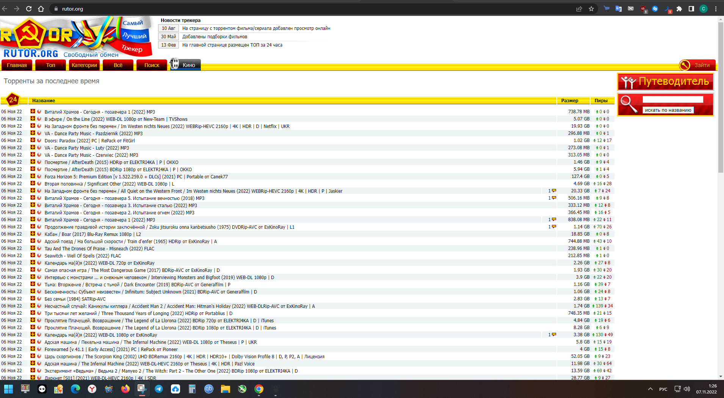Launch Microsoft Edge from the taskbar
The image size is (724, 398).
(x=75, y=389)
